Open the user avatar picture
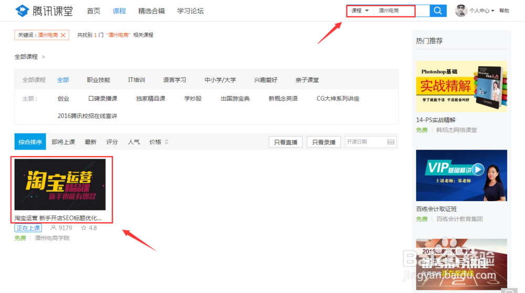This screenshot has width=525, height=293. tap(461, 11)
